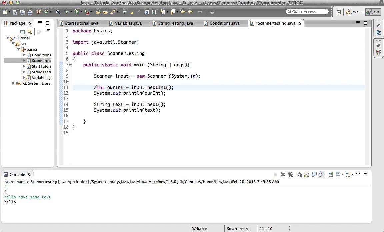Viewport: 384px width, 232px height.
Task: Toggle Show Whitespace Characters pilcrow icon
Action: 154,12
